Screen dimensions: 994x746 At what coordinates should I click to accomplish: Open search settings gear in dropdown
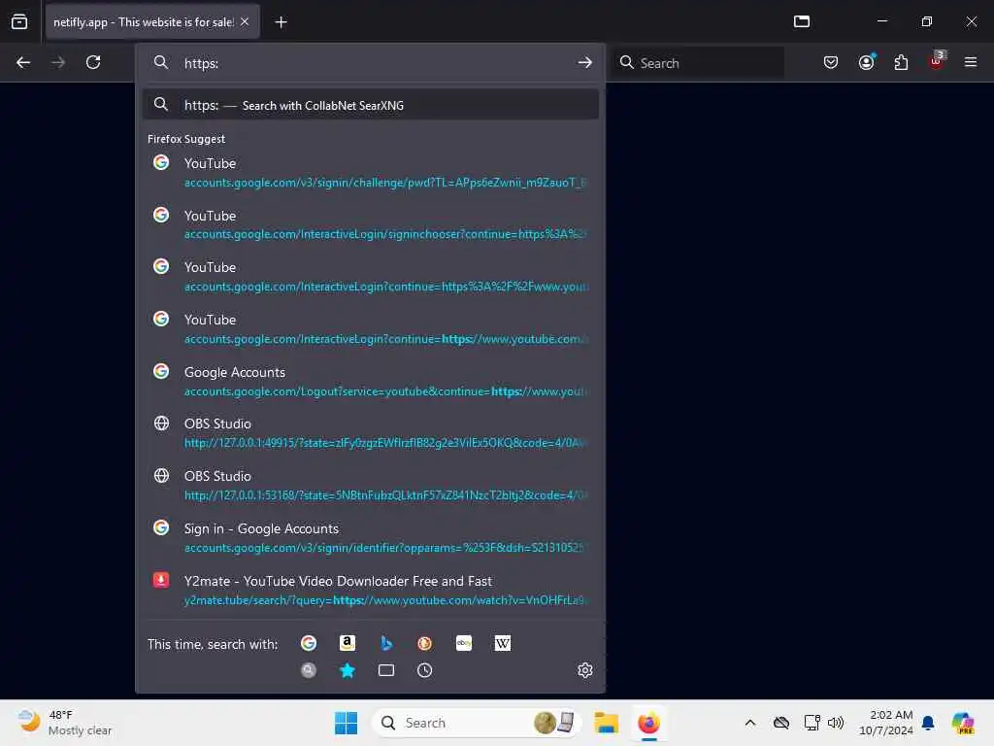(x=585, y=670)
